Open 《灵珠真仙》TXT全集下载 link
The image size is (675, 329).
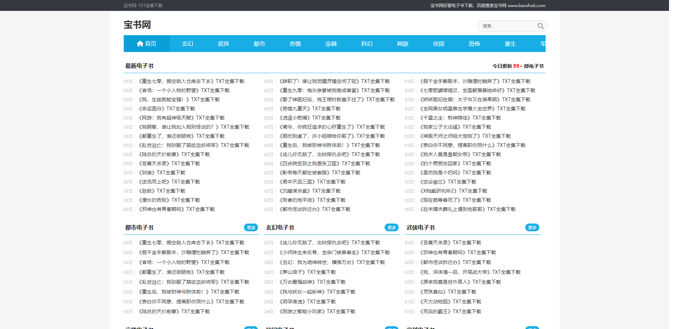point(447,292)
